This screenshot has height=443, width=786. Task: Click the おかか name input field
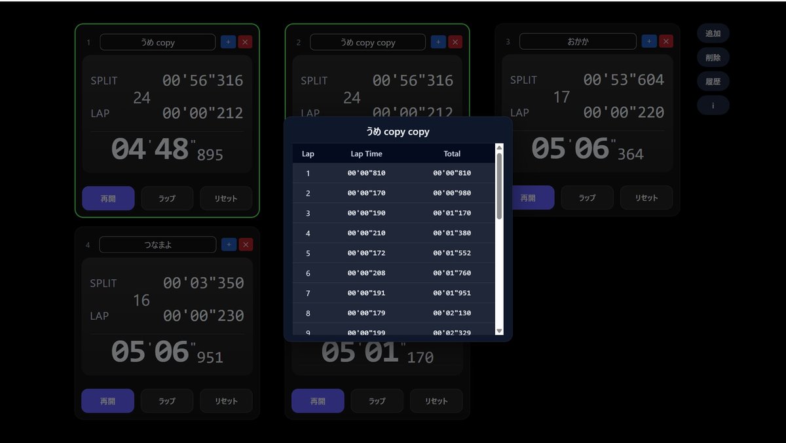[577, 41]
